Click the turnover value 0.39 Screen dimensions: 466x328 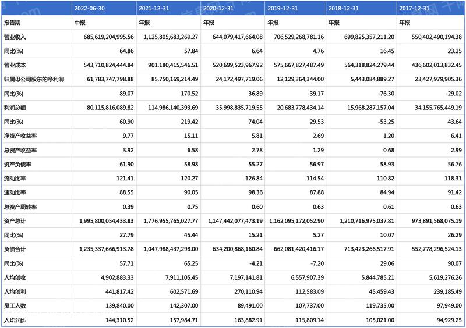tap(128, 207)
